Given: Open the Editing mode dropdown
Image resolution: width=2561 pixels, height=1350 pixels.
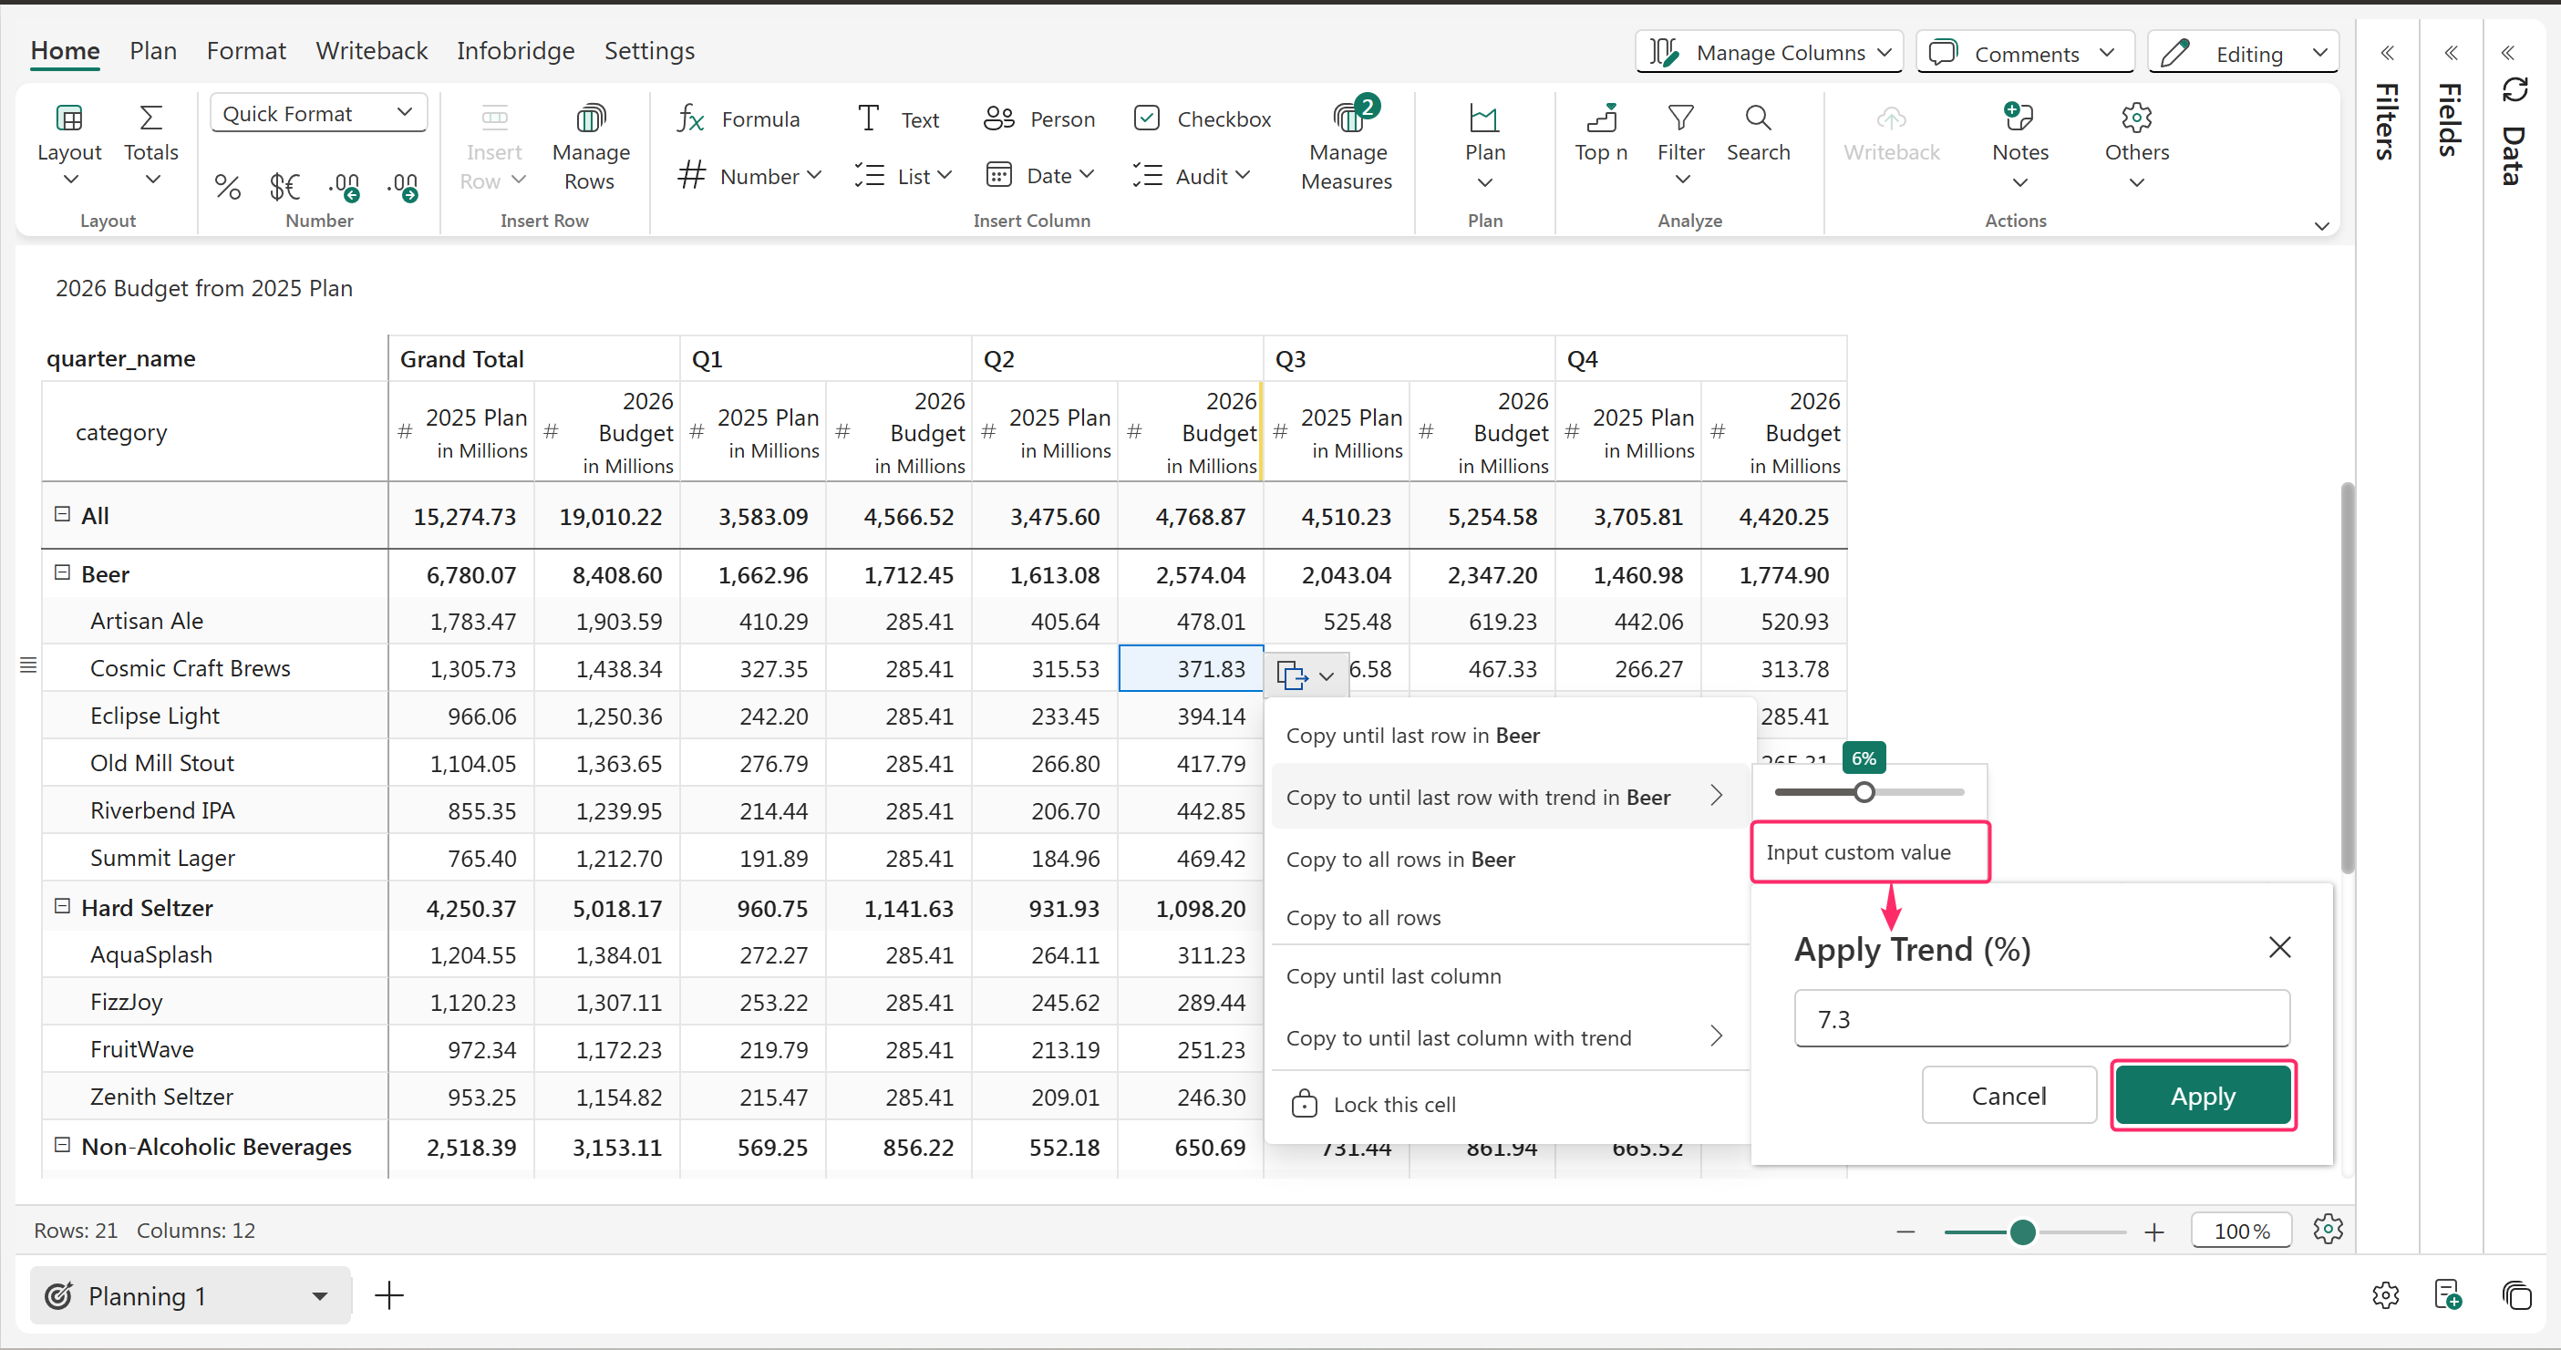Looking at the screenshot, I should pos(2243,54).
